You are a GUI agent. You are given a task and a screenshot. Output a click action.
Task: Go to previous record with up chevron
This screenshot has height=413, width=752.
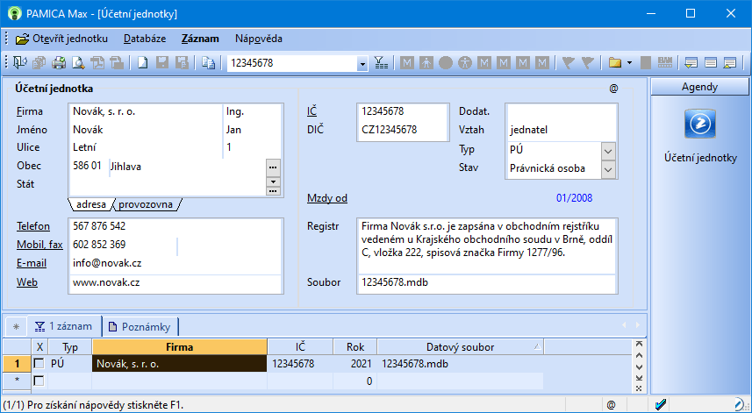(638, 355)
